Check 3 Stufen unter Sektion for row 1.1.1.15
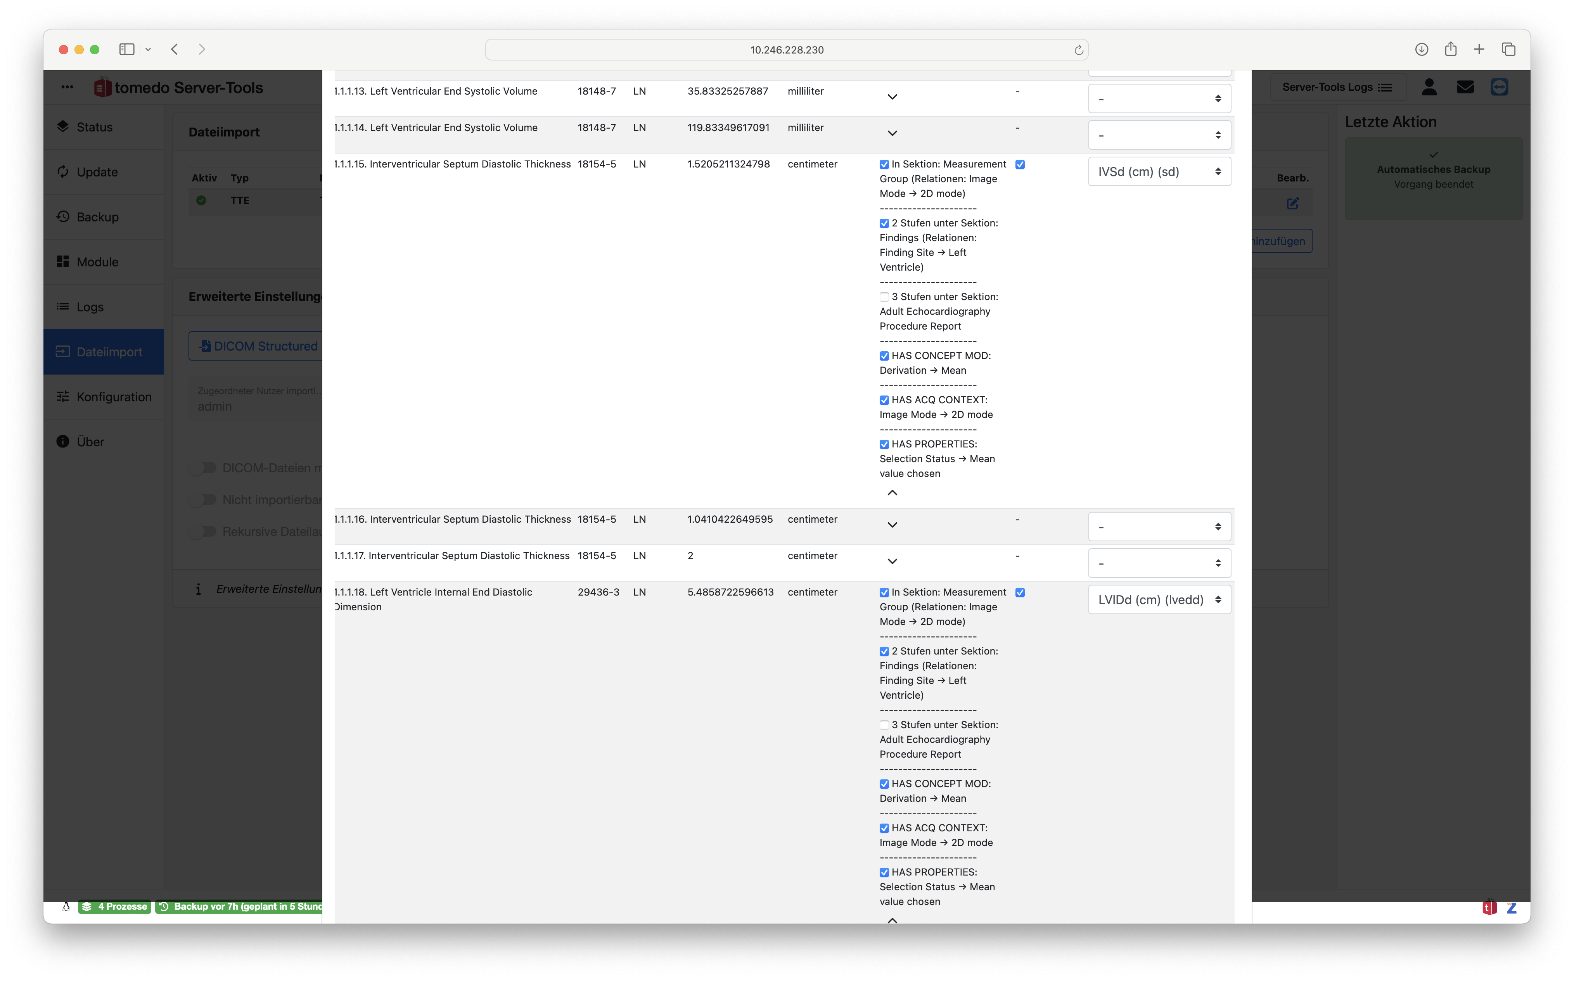The height and width of the screenshot is (981, 1574). pos(884,297)
